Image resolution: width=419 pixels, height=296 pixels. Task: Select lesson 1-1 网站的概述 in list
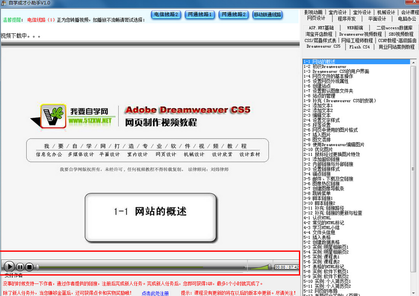(356, 61)
